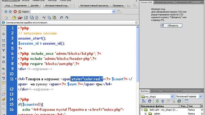The height and width of the screenshot is (115, 205).
Task: Get files green down arrow
Action: [x=157, y=101]
